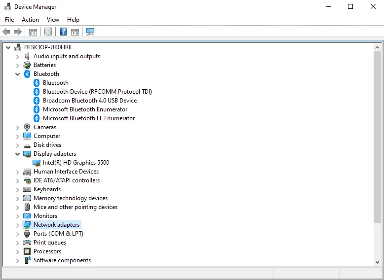The width and height of the screenshot is (384, 280).
Task: Minimize the Device Manager window
Action: (328, 6)
